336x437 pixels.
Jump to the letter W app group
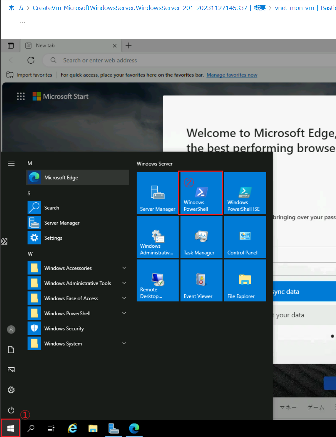tap(30, 254)
